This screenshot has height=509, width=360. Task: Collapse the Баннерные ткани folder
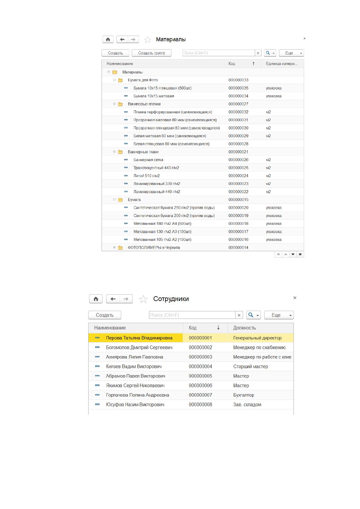(x=114, y=152)
